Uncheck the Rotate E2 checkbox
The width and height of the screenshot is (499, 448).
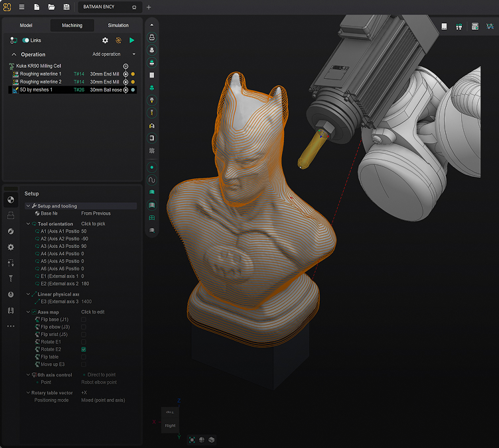84,349
